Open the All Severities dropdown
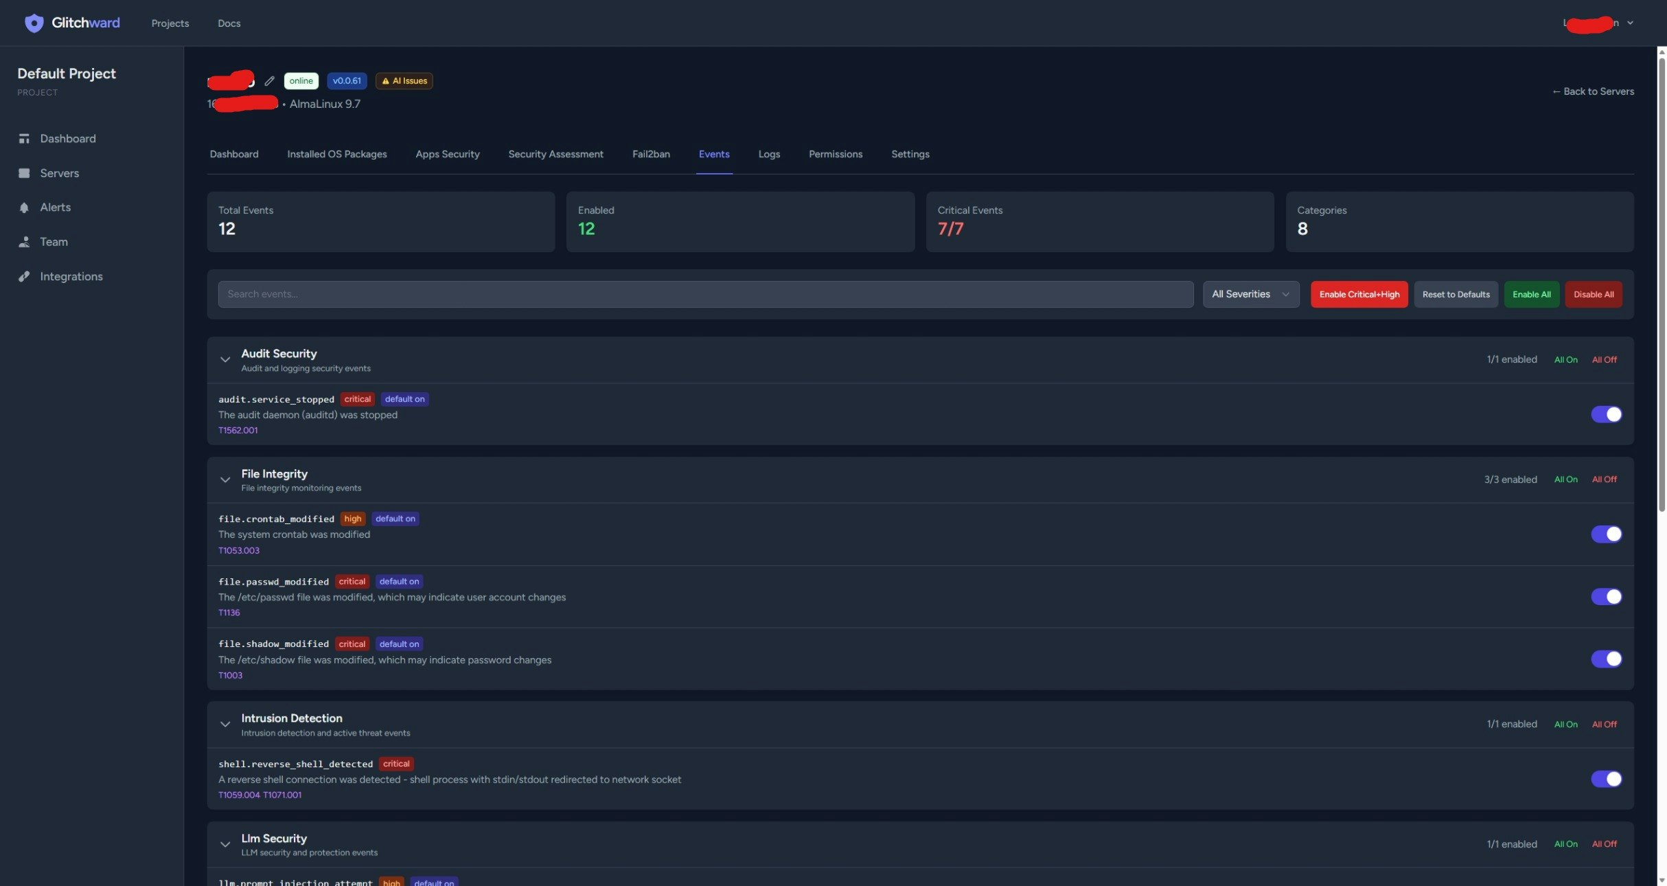The width and height of the screenshot is (1667, 886). point(1250,294)
